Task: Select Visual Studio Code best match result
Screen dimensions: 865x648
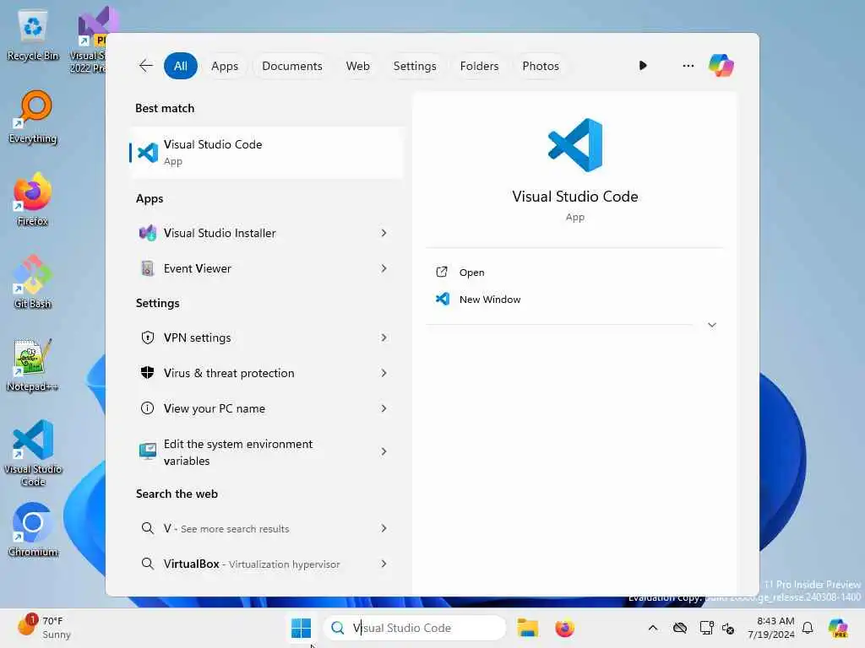Action: pos(266,152)
